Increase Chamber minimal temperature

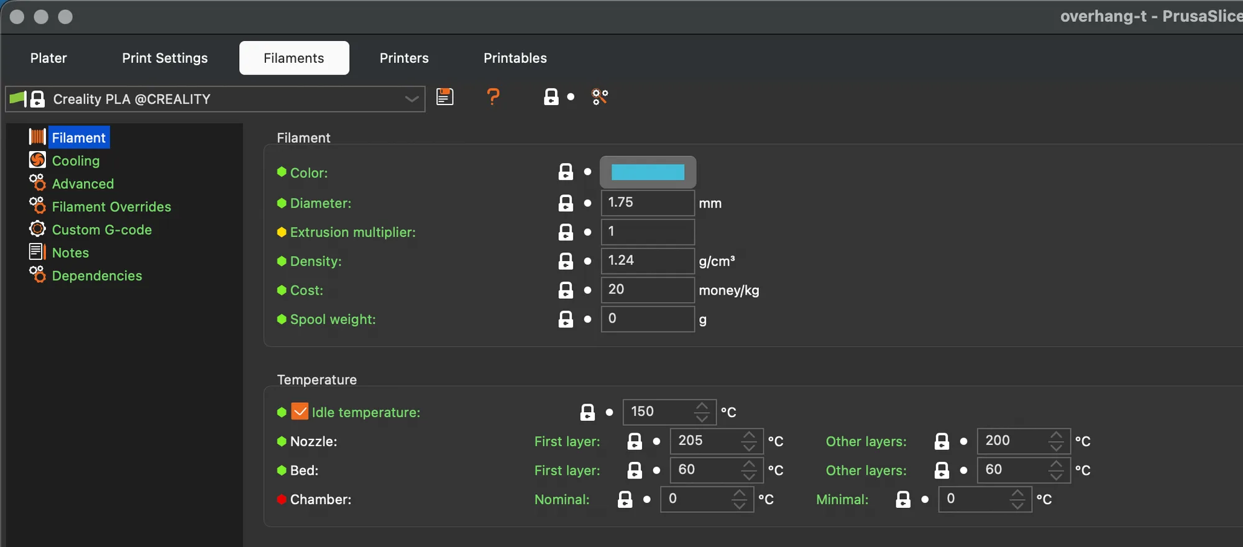(1017, 494)
